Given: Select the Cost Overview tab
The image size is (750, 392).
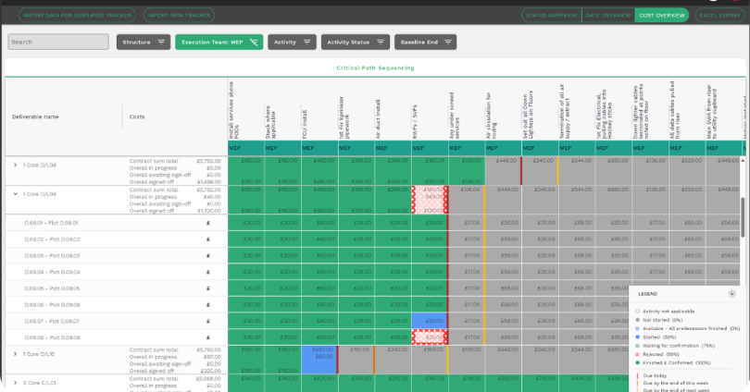Looking at the screenshot, I should pyautogui.click(x=661, y=16).
